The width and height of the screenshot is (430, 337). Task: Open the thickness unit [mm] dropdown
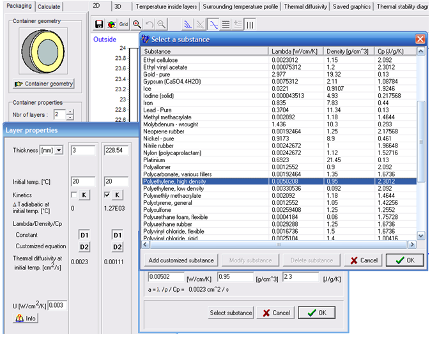pyautogui.click(x=59, y=151)
